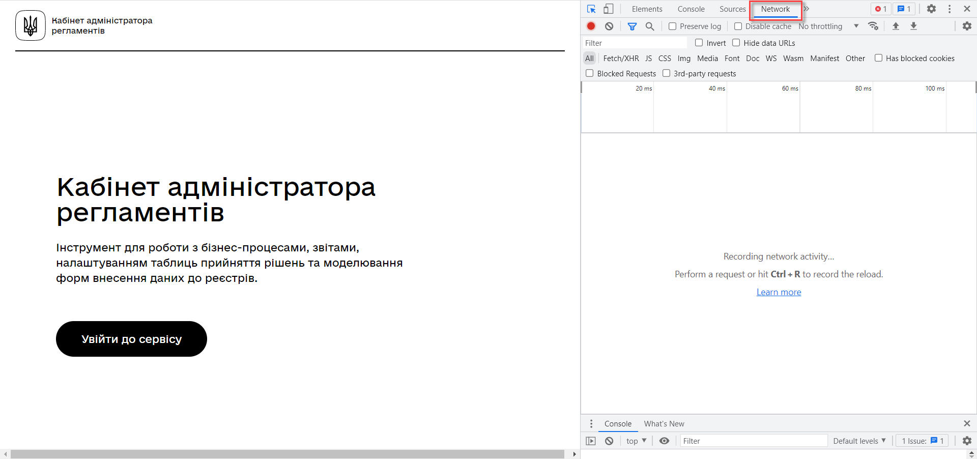Screen dimensions: 977x459
Task: Click the horizontal page scrollbar
Action: coord(287,454)
